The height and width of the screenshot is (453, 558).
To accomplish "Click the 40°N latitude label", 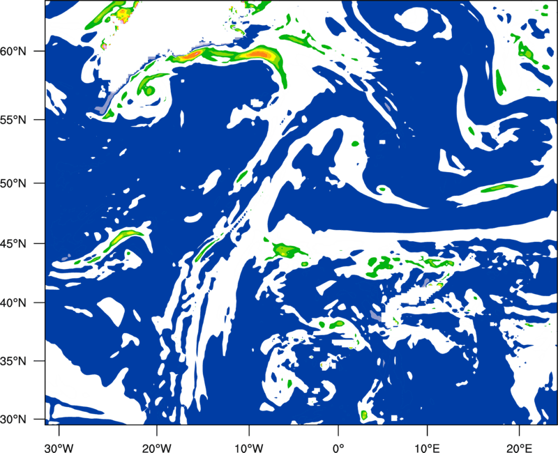I will 13,303.
